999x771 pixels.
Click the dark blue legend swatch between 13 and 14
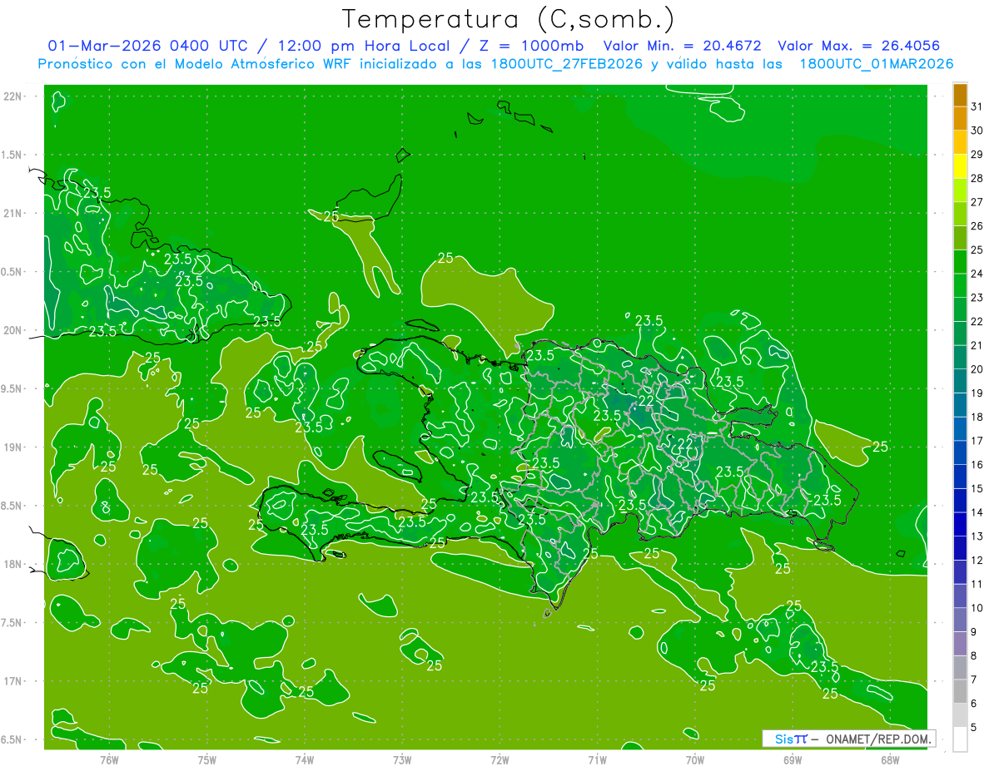pos(960,524)
